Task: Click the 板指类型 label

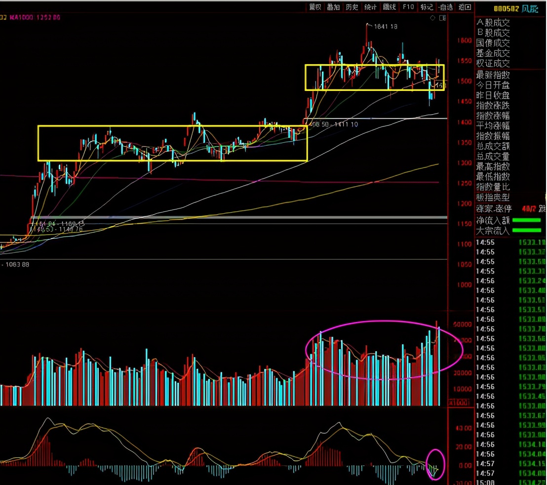Action: point(493,197)
